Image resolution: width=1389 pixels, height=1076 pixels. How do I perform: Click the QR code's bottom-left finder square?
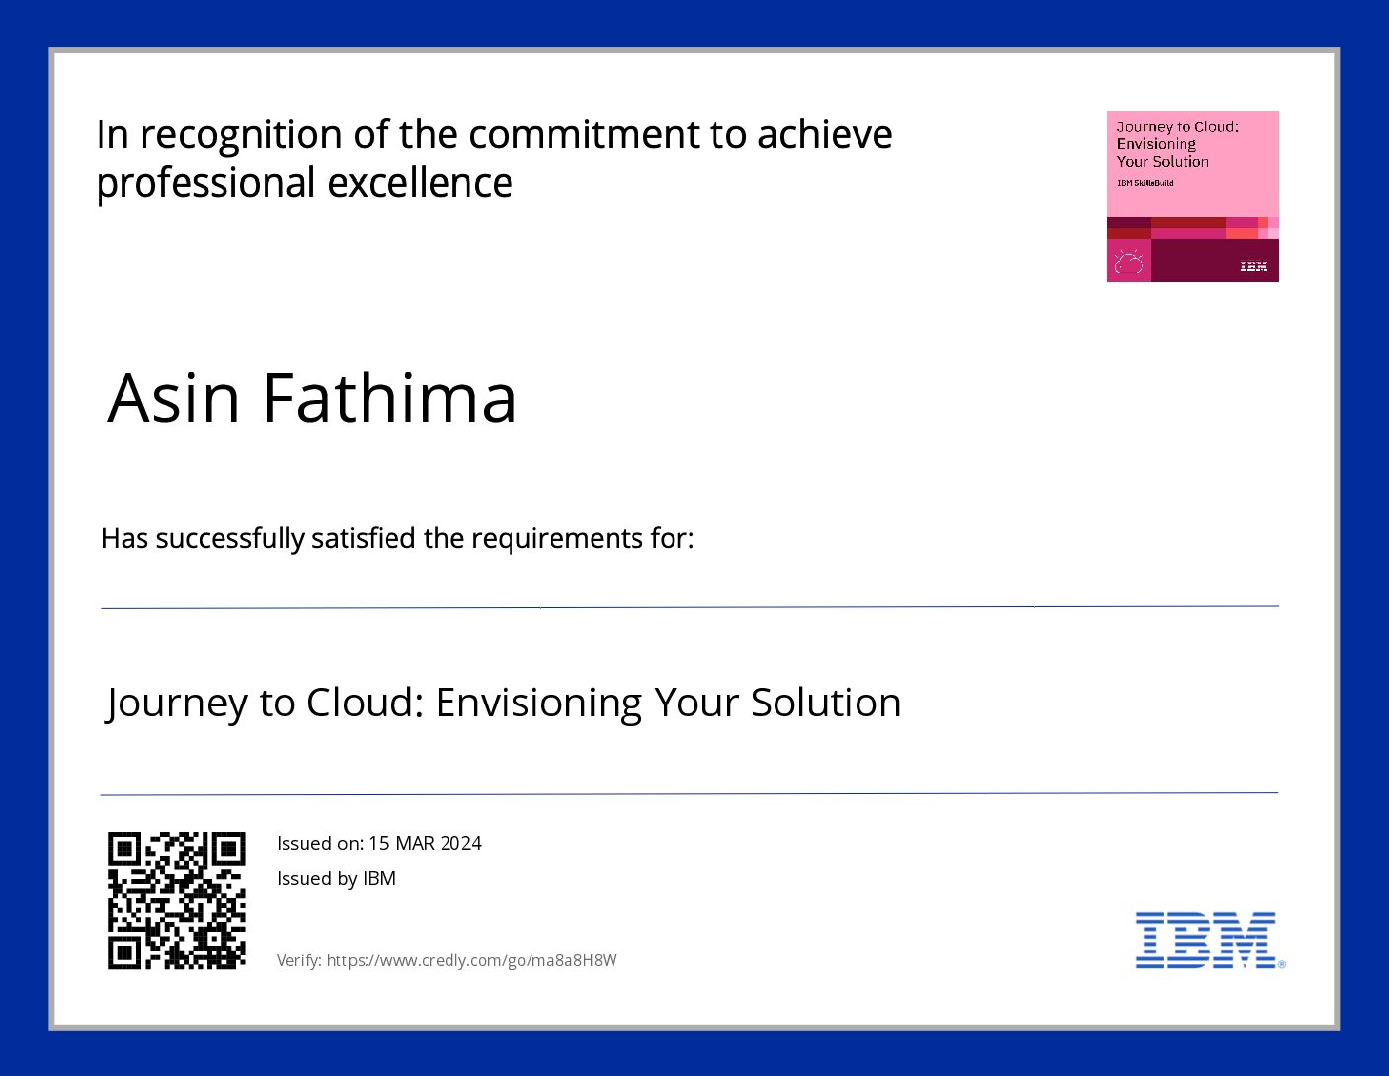[123, 952]
